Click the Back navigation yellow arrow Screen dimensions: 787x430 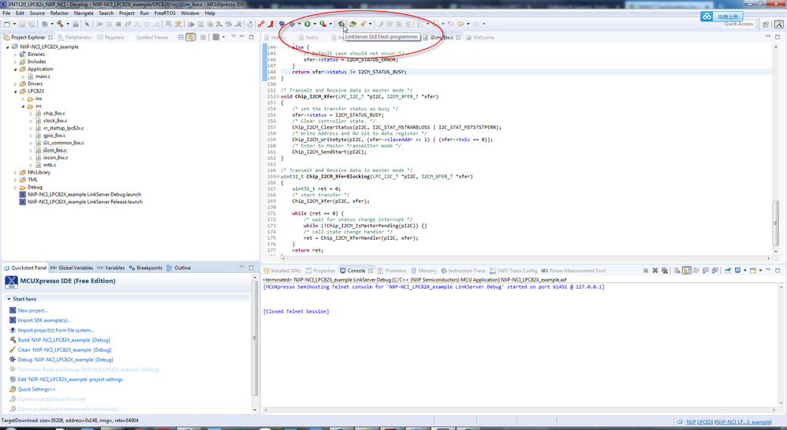point(460,24)
